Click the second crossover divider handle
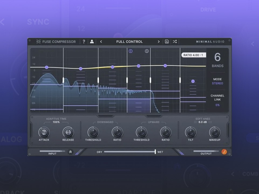Screen dimensions: 259x194 click(x=98, y=80)
